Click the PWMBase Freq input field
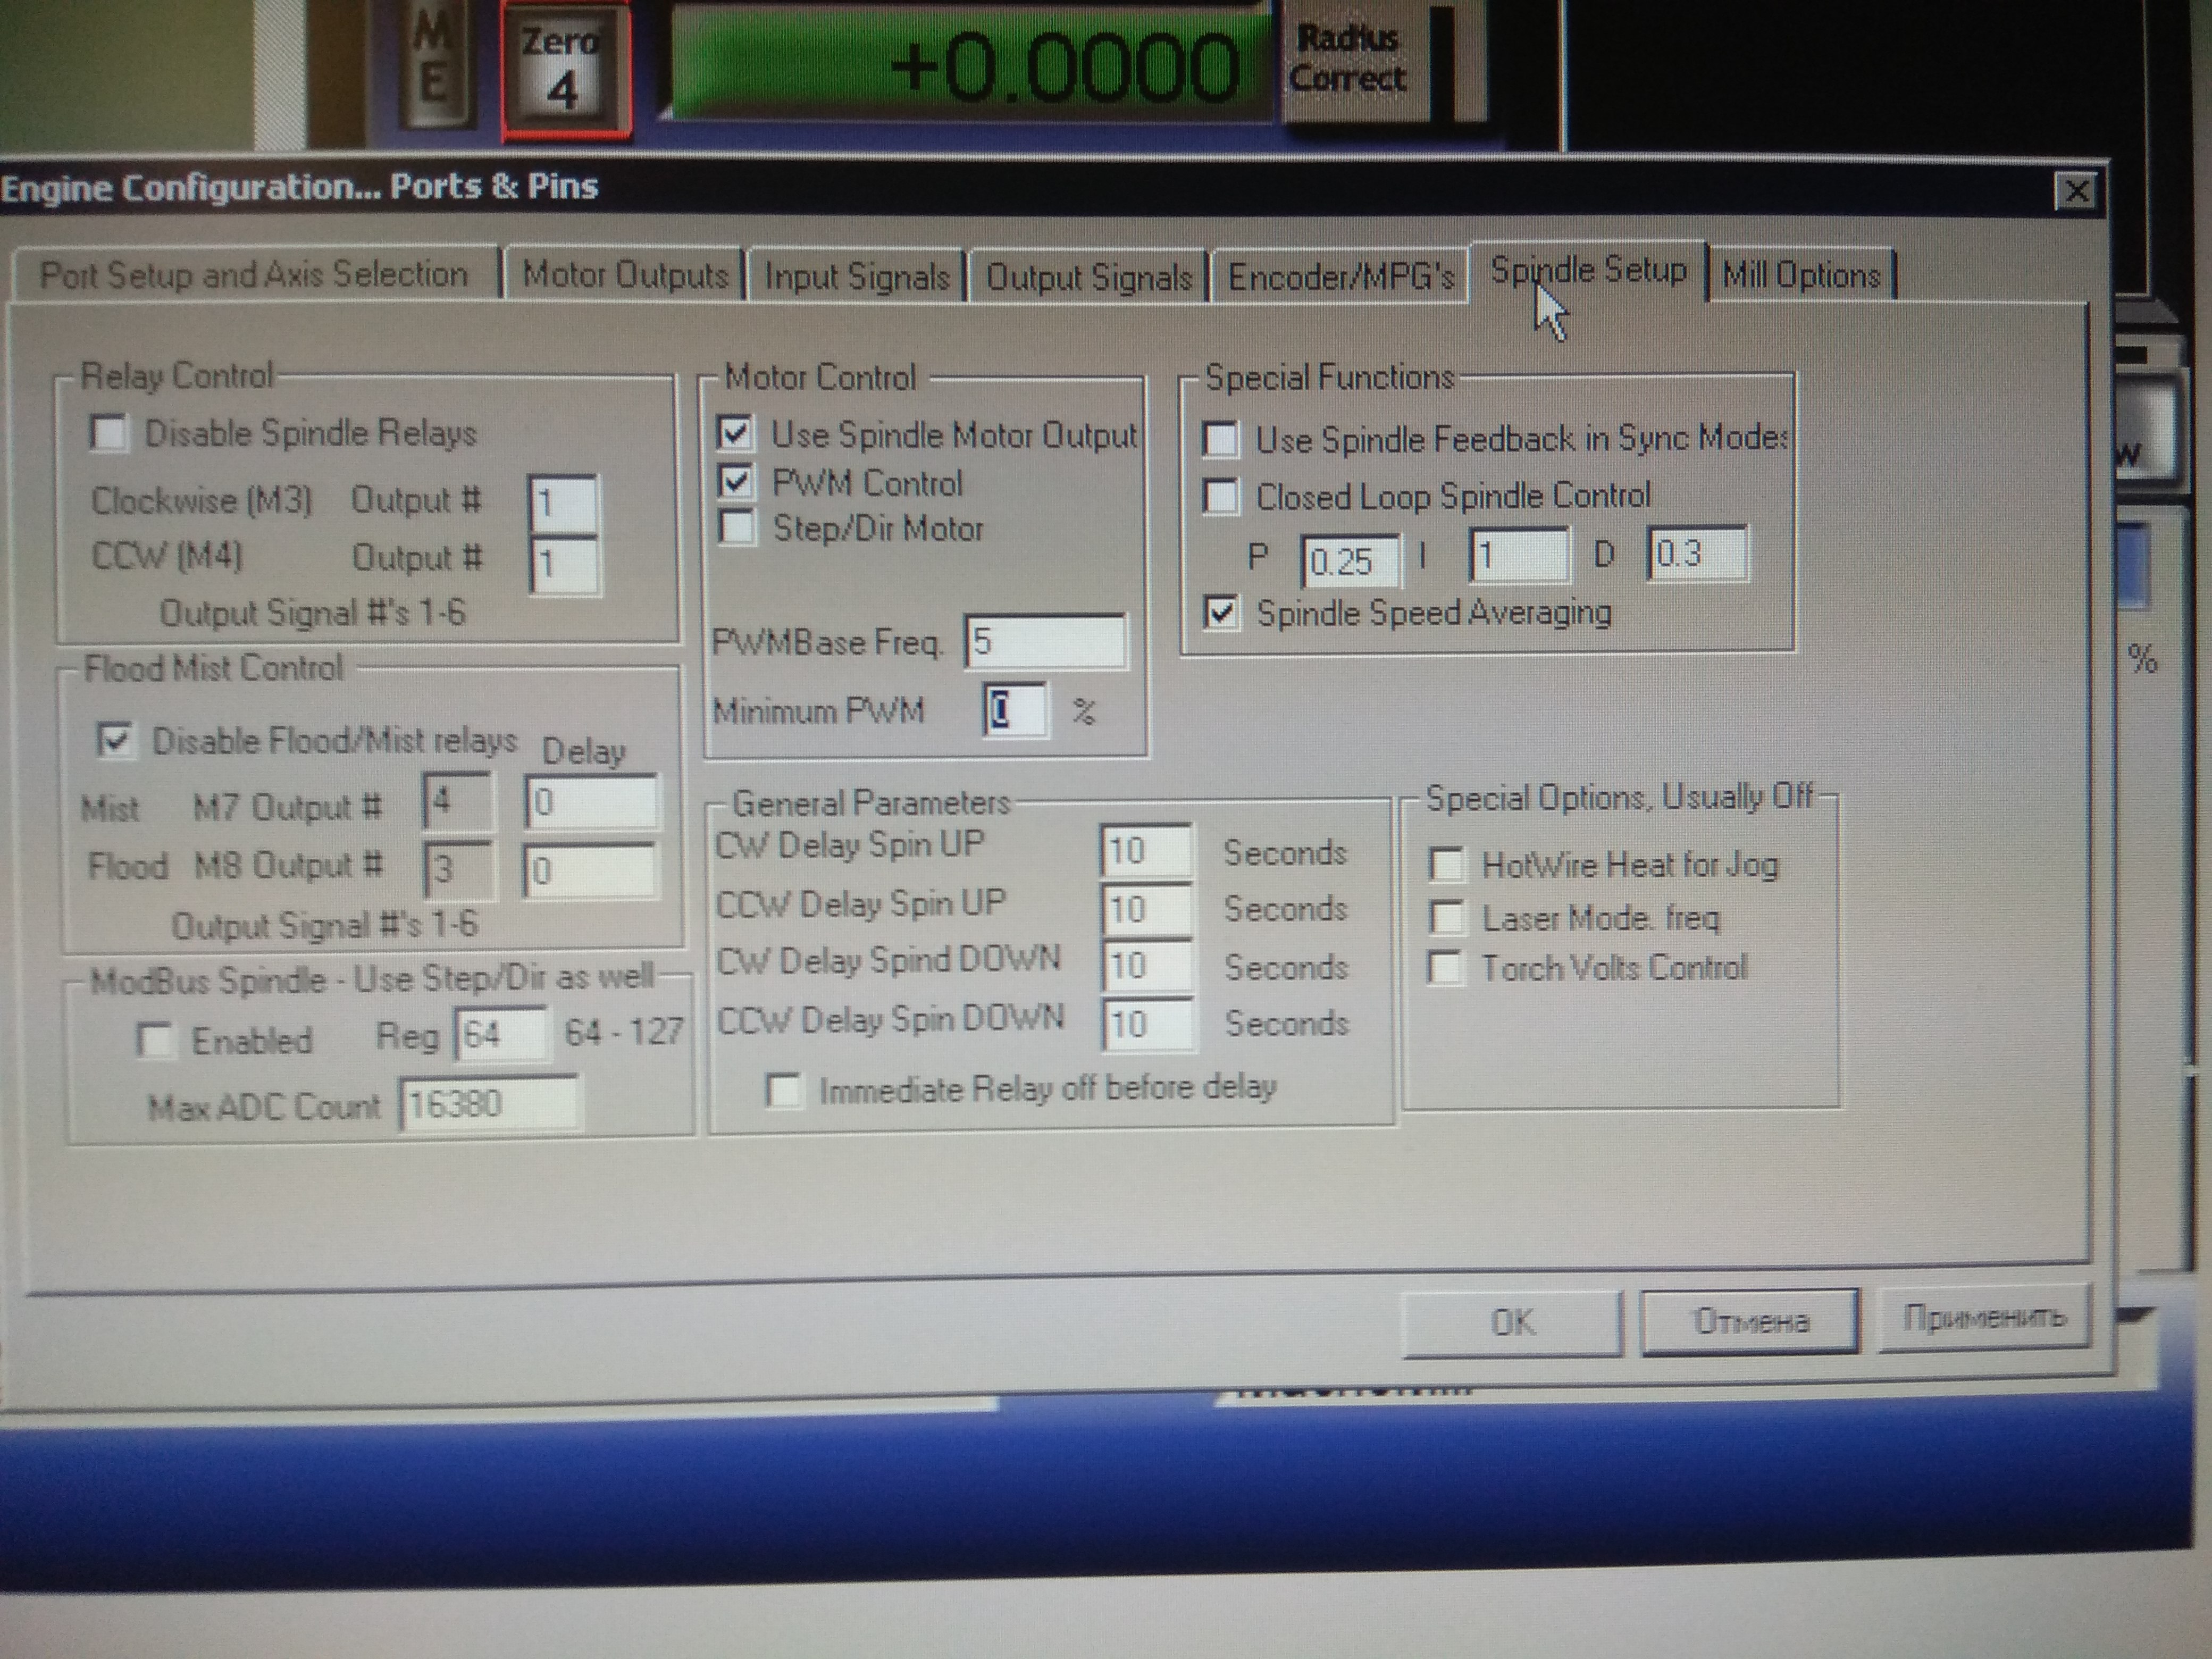2212x1659 pixels. [x=1044, y=641]
